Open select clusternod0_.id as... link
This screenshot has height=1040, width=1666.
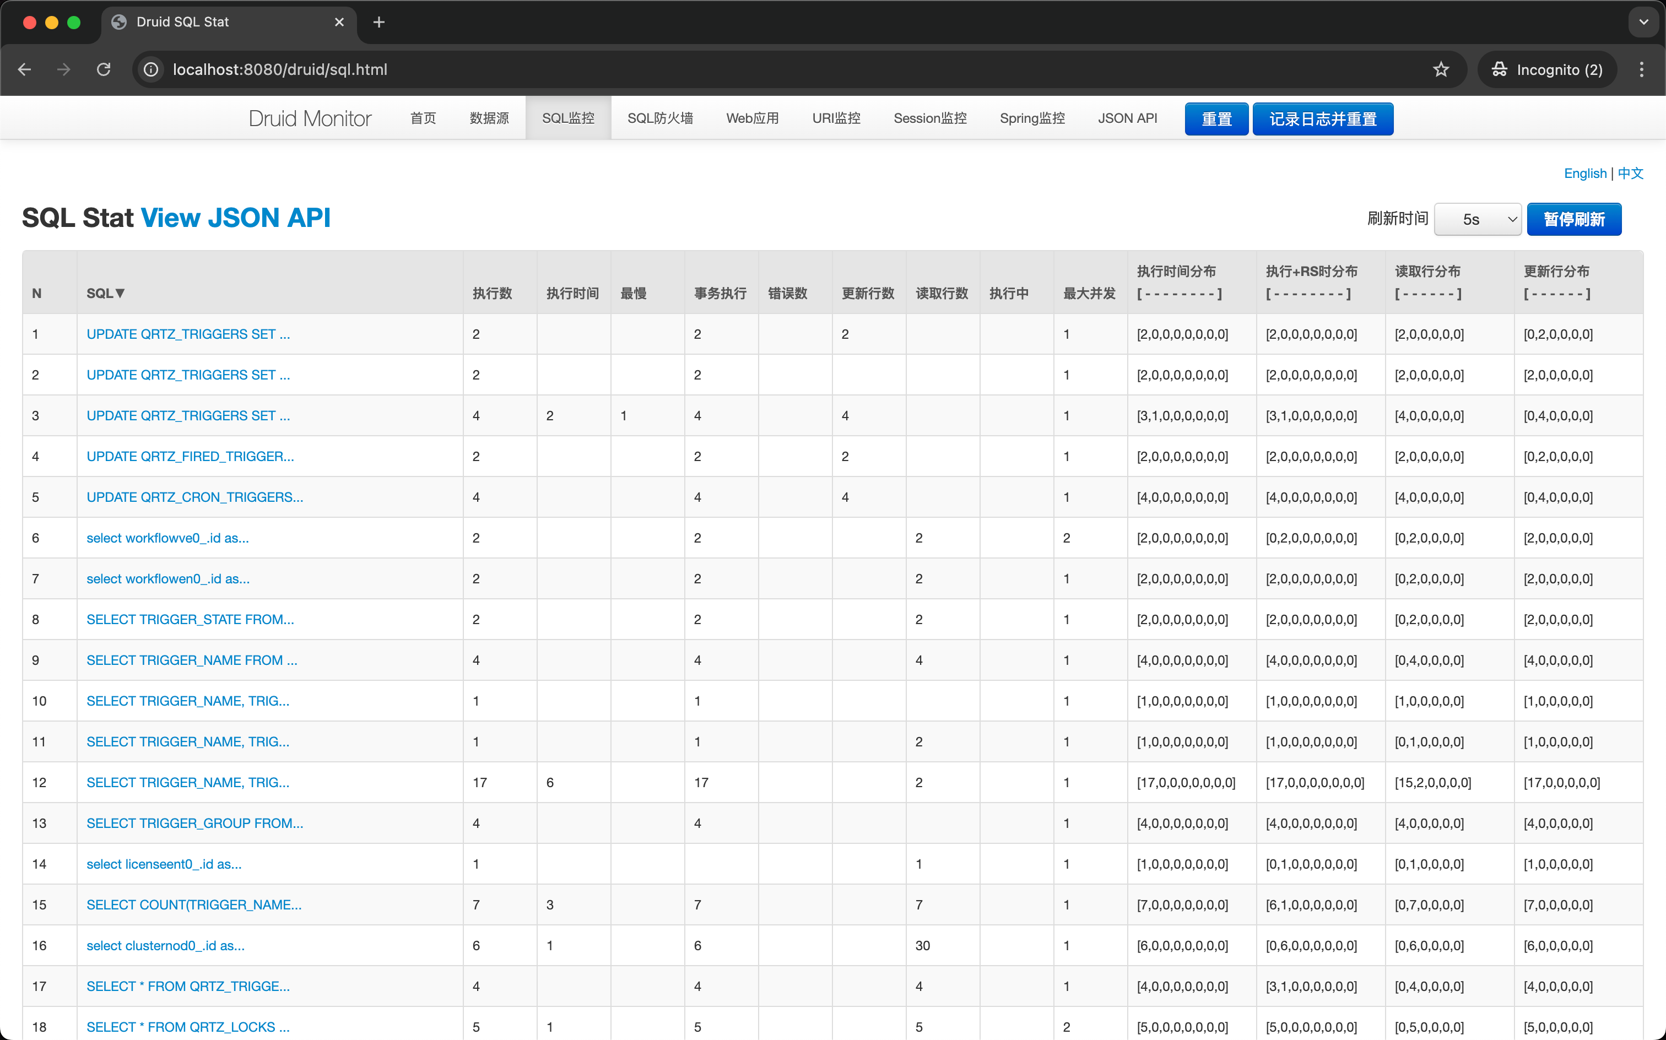click(166, 945)
